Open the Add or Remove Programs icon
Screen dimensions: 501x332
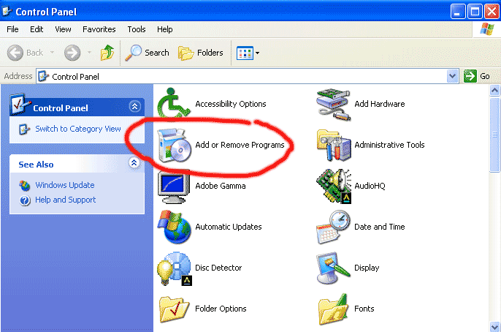175,146
